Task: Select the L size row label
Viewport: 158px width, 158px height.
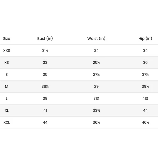Action: point(7,99)
